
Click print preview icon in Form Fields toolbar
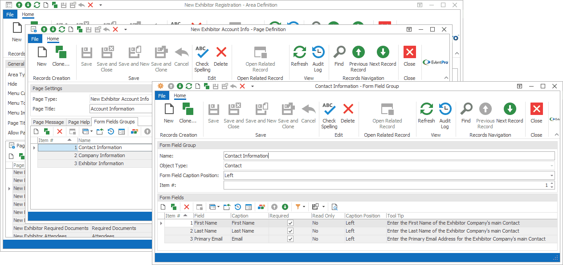point(335,207)
